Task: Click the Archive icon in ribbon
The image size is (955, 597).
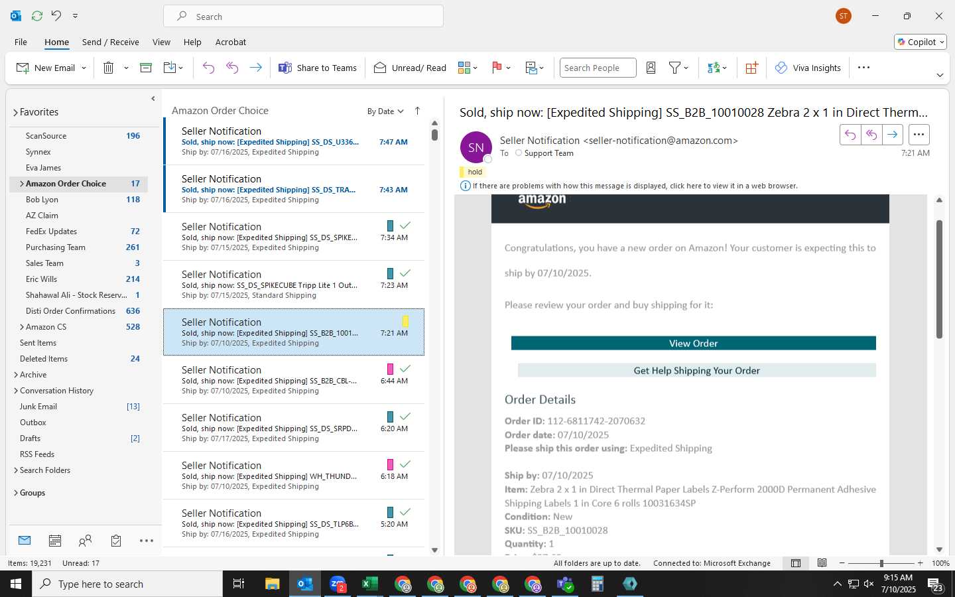Action: click(146, 68)
